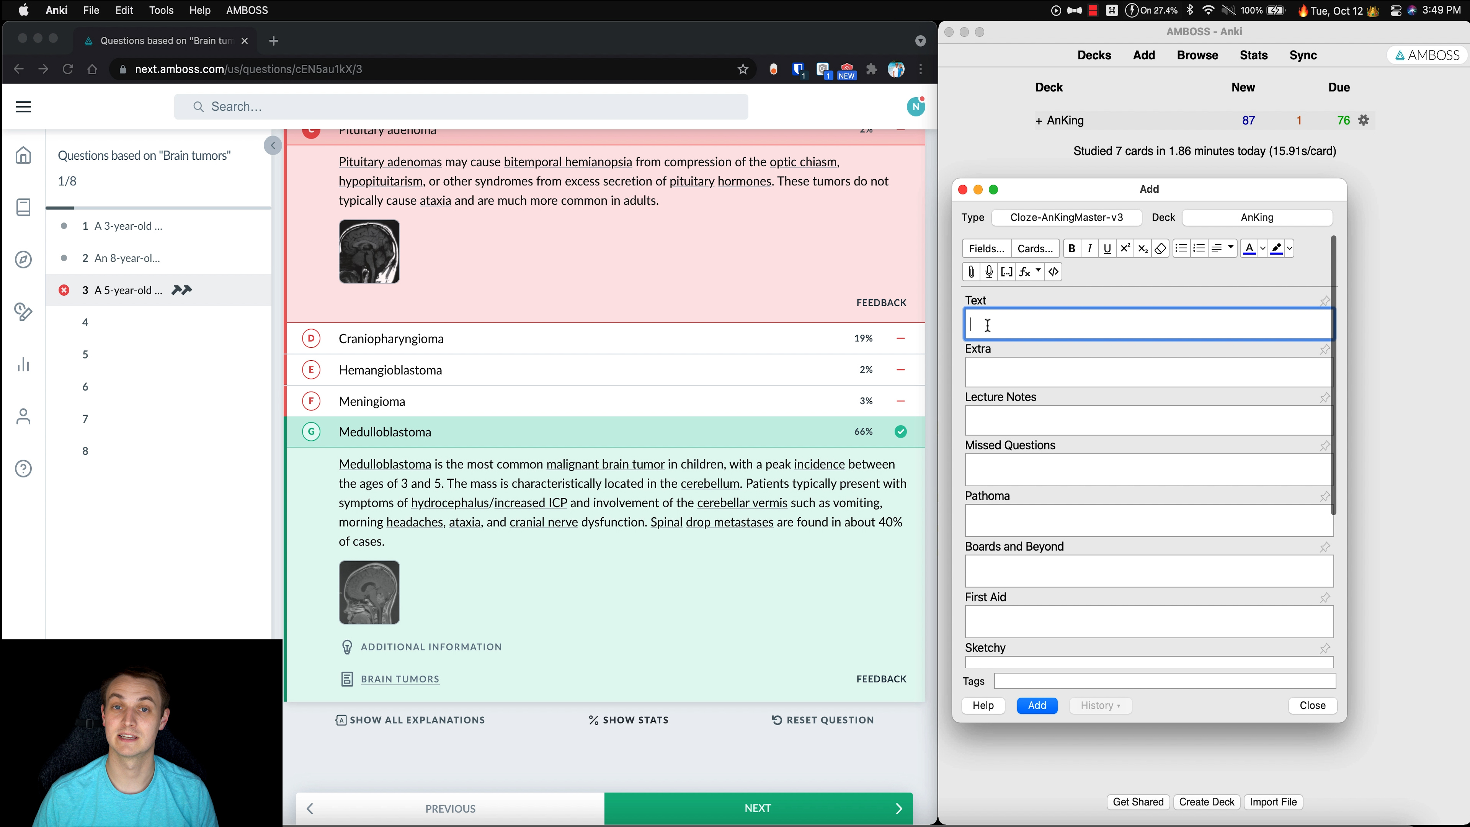Toggle bold formatting in Add window
Viewport: 1470px width, 827px height.
coord(1072,248)
